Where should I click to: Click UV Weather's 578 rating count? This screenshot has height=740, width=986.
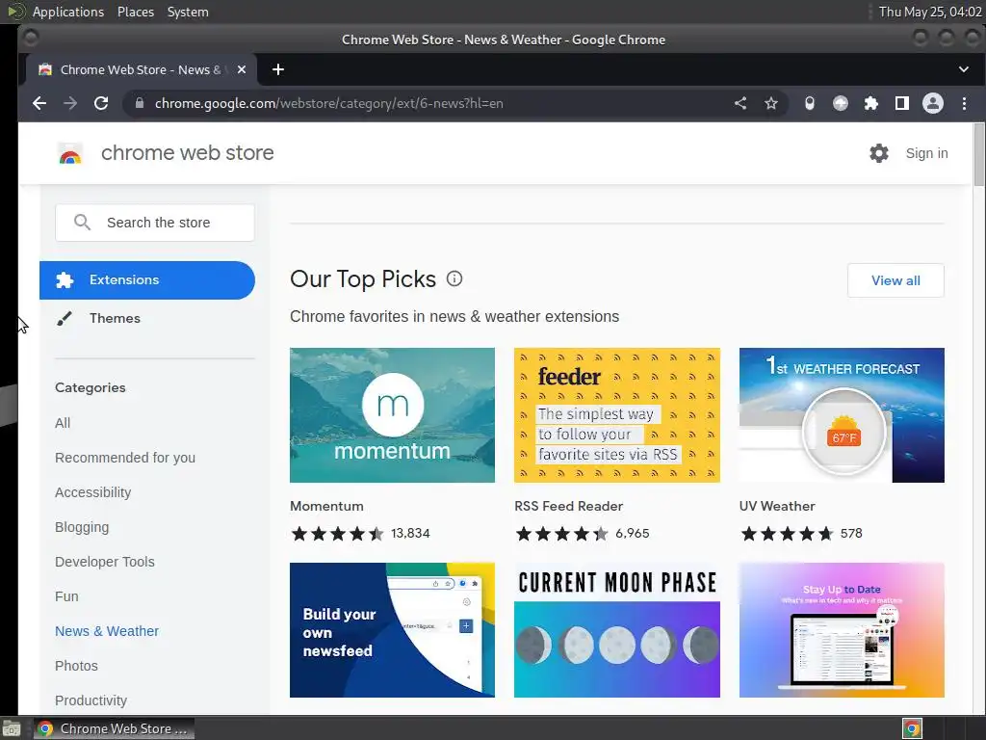pos(851,534)
